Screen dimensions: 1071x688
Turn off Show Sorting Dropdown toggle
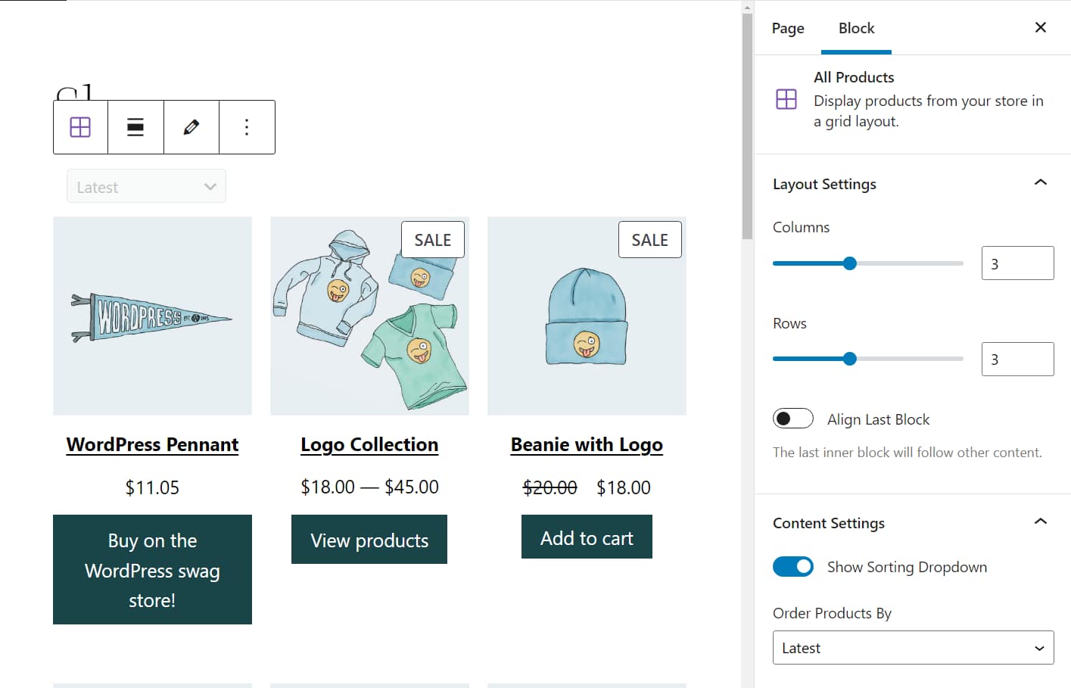(x=792, y=567)
